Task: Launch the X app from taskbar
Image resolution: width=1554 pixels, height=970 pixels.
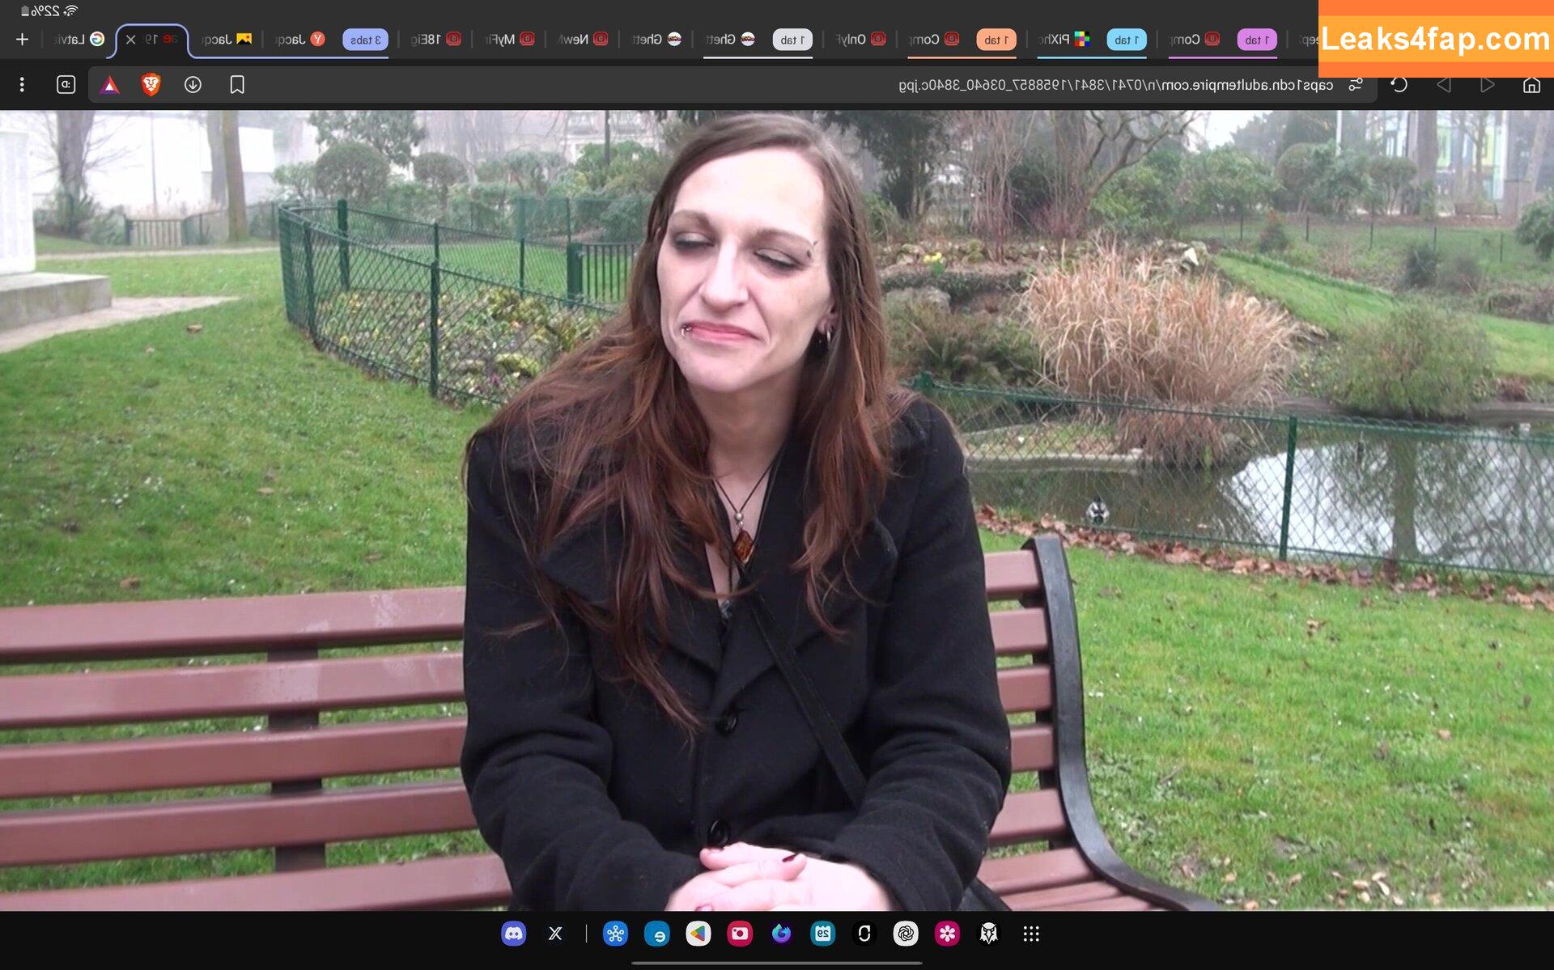Action: 555,934
